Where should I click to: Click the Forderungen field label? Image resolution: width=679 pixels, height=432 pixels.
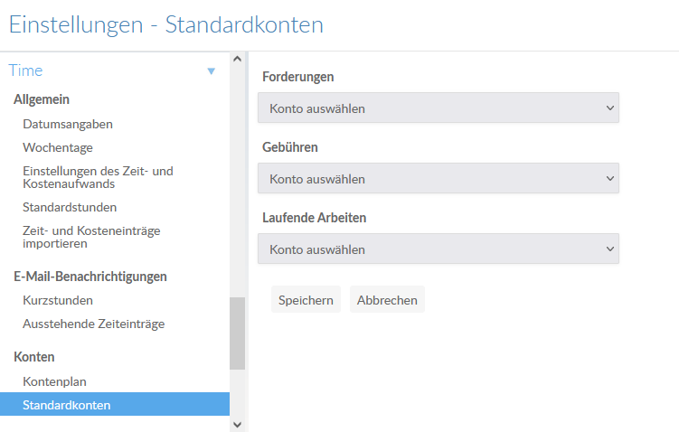coord(298,77)
